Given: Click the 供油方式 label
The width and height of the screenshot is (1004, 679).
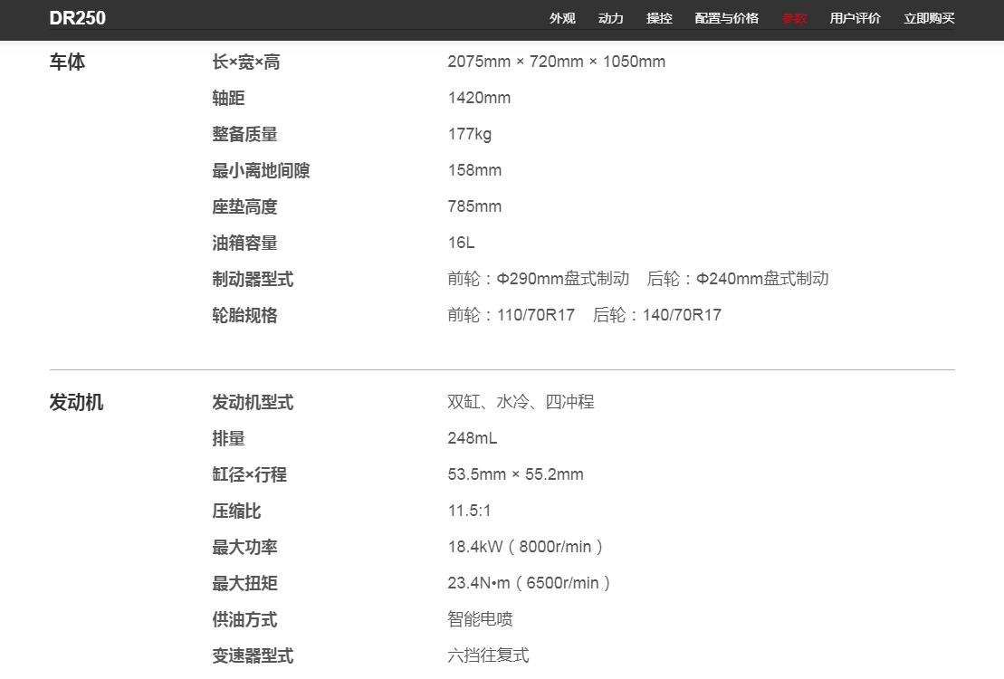Looking at the screenshot, I should point(244,619).
